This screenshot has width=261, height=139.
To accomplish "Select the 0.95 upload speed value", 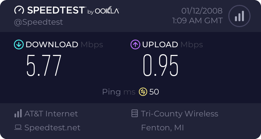I will coord(161,66).
